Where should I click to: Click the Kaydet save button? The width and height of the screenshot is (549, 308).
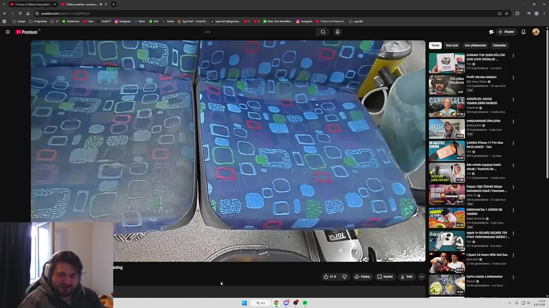385,277
